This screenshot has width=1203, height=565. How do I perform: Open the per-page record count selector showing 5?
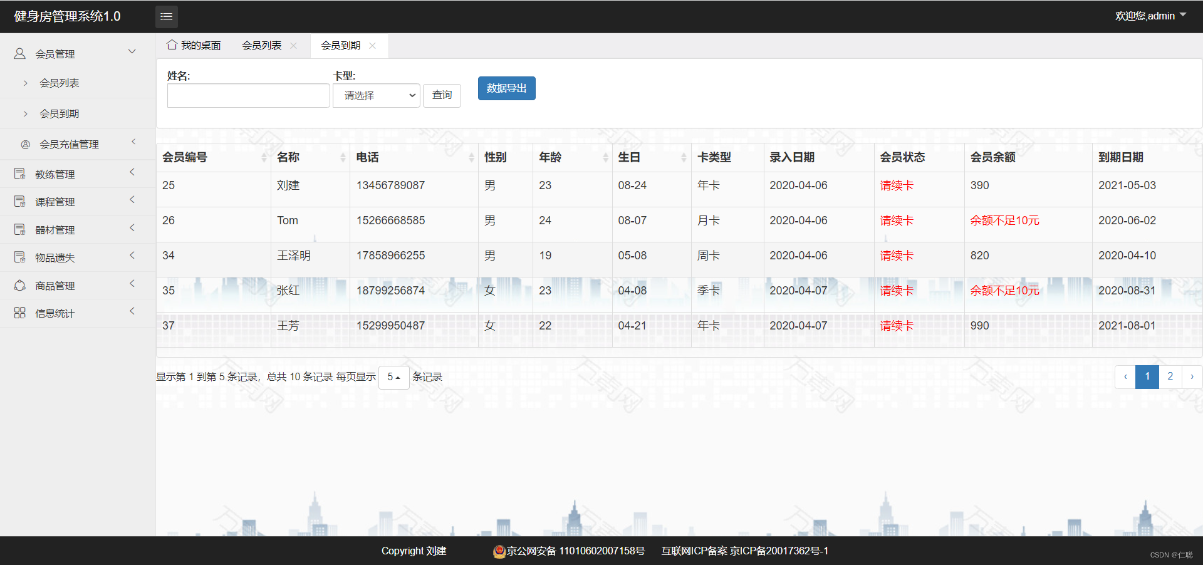[x=393, y=377]
